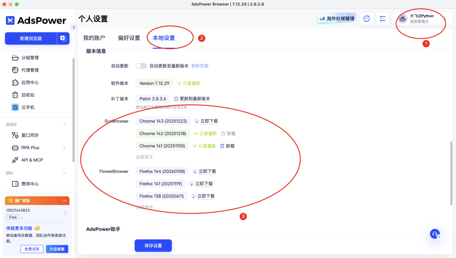Uninstall Chrome 142 via trash icon
This screenshot has height=258, width=456.
(x=223, y=133)
